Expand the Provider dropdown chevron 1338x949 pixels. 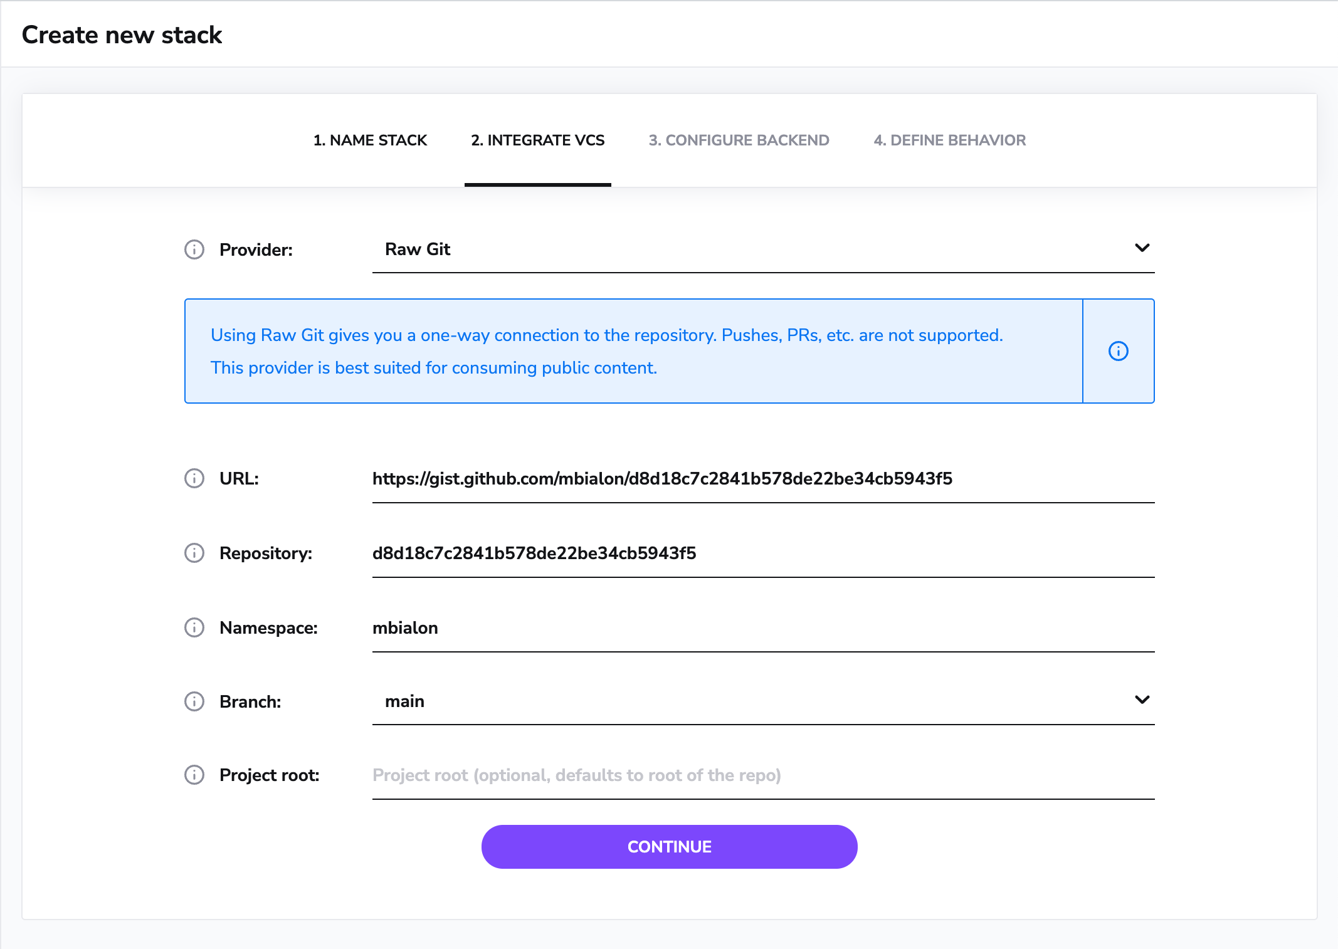tap(1142, 248)
